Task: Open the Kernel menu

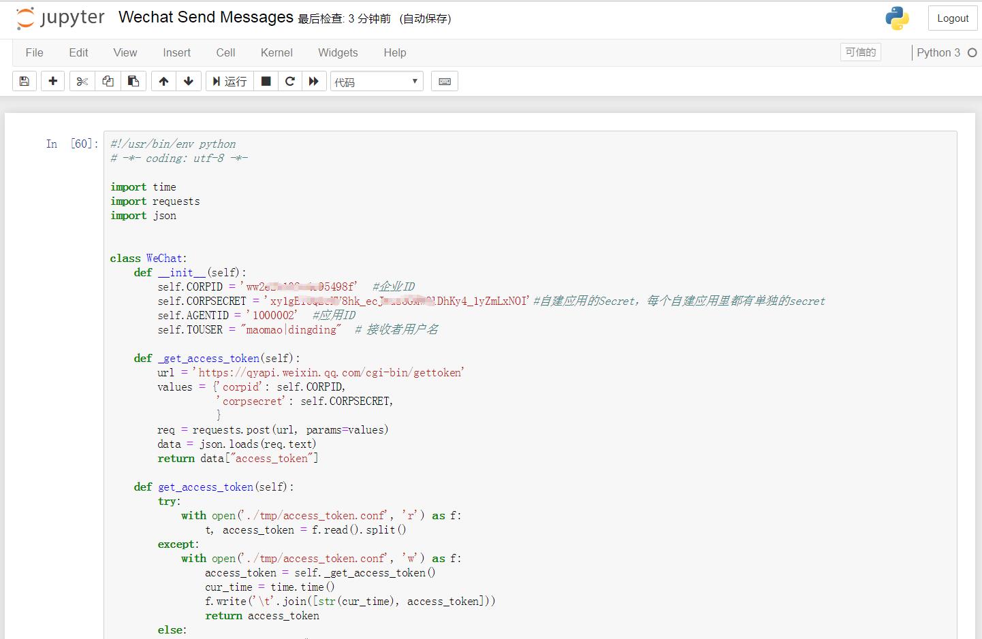Action: click(276, 52)
